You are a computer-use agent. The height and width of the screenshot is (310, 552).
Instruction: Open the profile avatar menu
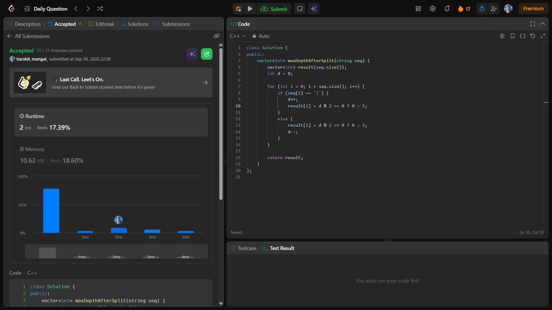(508, 9)
